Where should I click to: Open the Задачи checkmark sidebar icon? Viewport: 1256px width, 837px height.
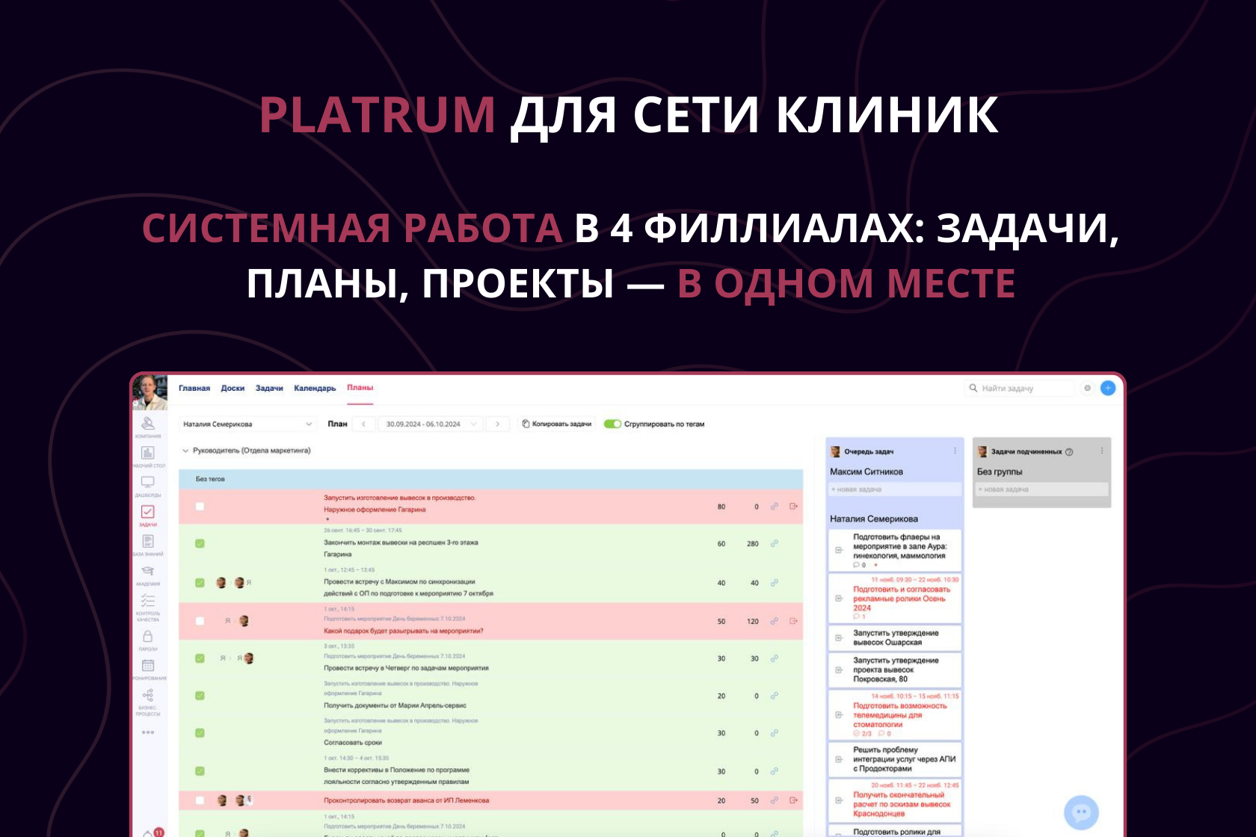(148, 515)
